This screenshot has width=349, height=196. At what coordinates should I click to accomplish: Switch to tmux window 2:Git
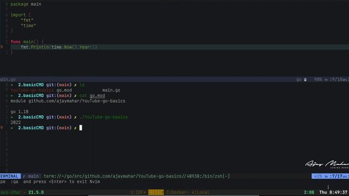pos(156,192)
